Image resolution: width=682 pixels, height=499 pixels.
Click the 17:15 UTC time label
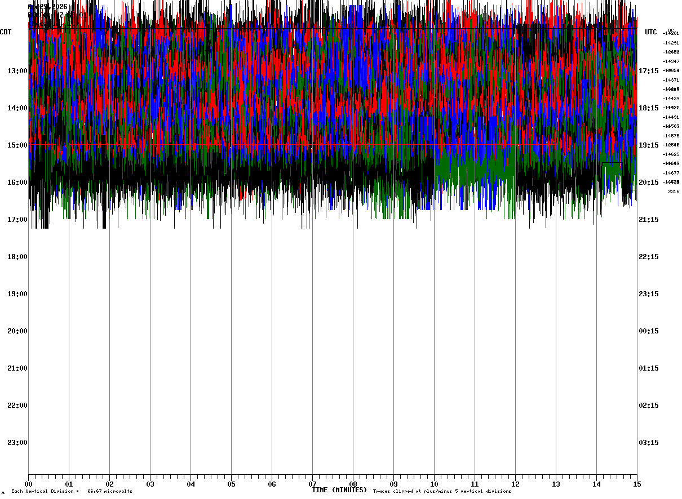(x=648, y=71)
